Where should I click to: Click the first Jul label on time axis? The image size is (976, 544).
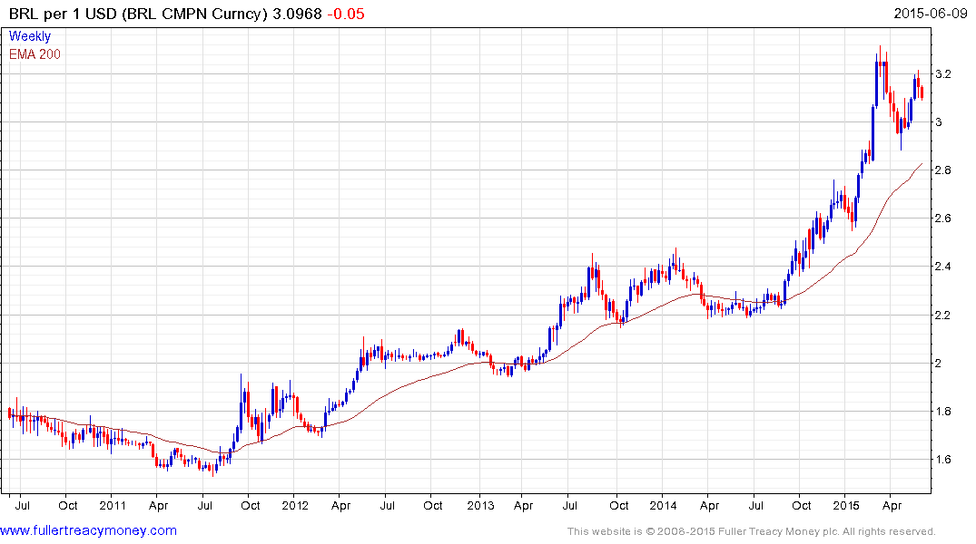22,505
